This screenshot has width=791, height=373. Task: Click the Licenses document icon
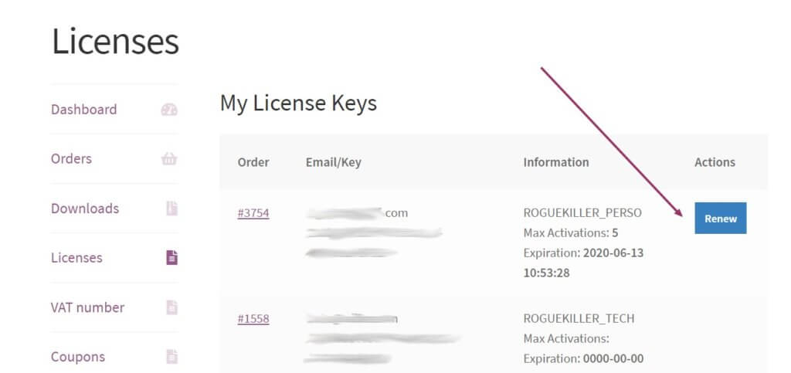(171, 258)
